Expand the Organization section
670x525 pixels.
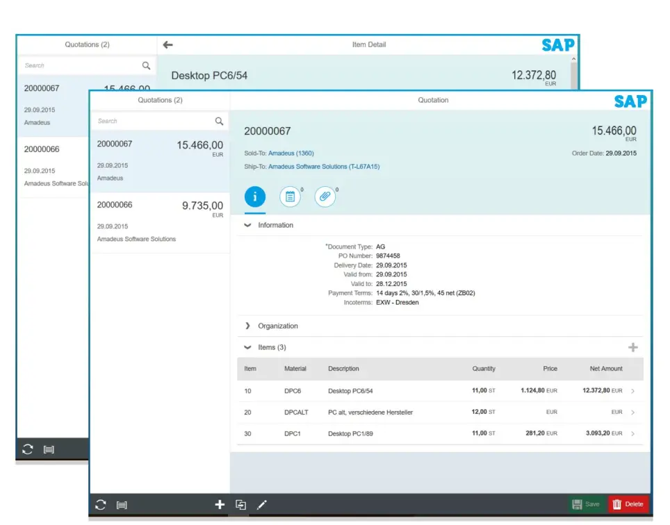tap(247, 326)
